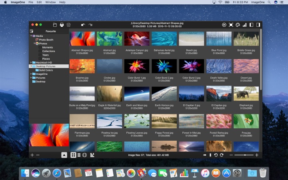Select the Elephant.jpg thumbnail

tap(246, 94)
